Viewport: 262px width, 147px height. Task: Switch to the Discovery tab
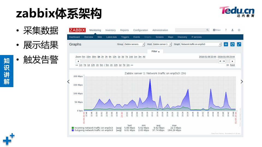pyautogui.click(x=182, y=37)
